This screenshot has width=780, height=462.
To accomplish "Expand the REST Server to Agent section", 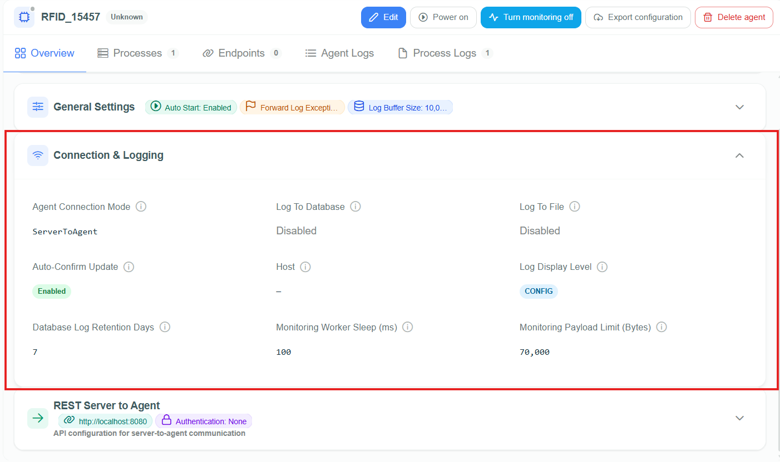I will [x=739, y=418].
